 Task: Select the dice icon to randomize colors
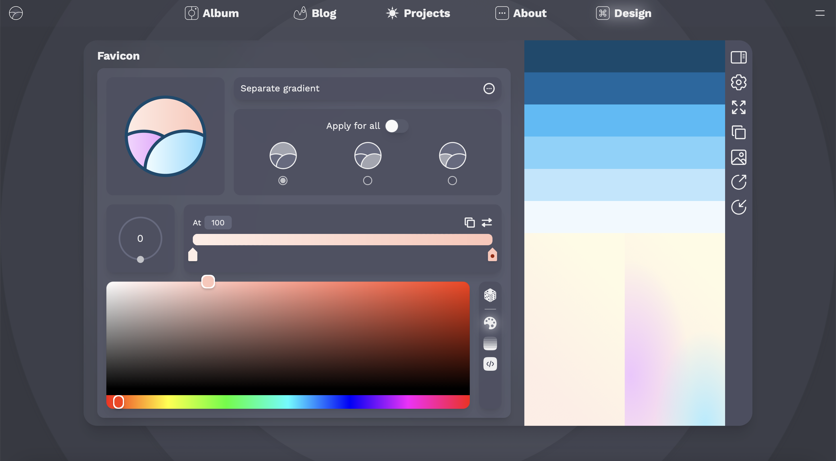coord(490,295)
